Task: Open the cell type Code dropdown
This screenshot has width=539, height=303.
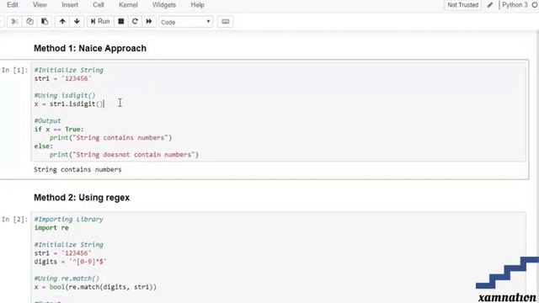Action: [185, 22]
